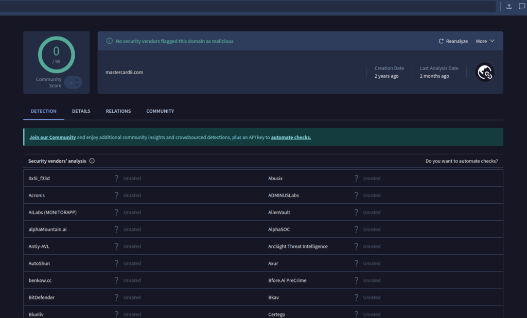The height and width of the screenshot is (318, 527).
Task: Click the upload icon in the top bar
Action: coord(509,6)
